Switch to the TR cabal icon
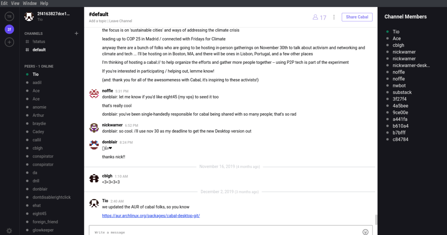447x235 pixels. (9, 16)
